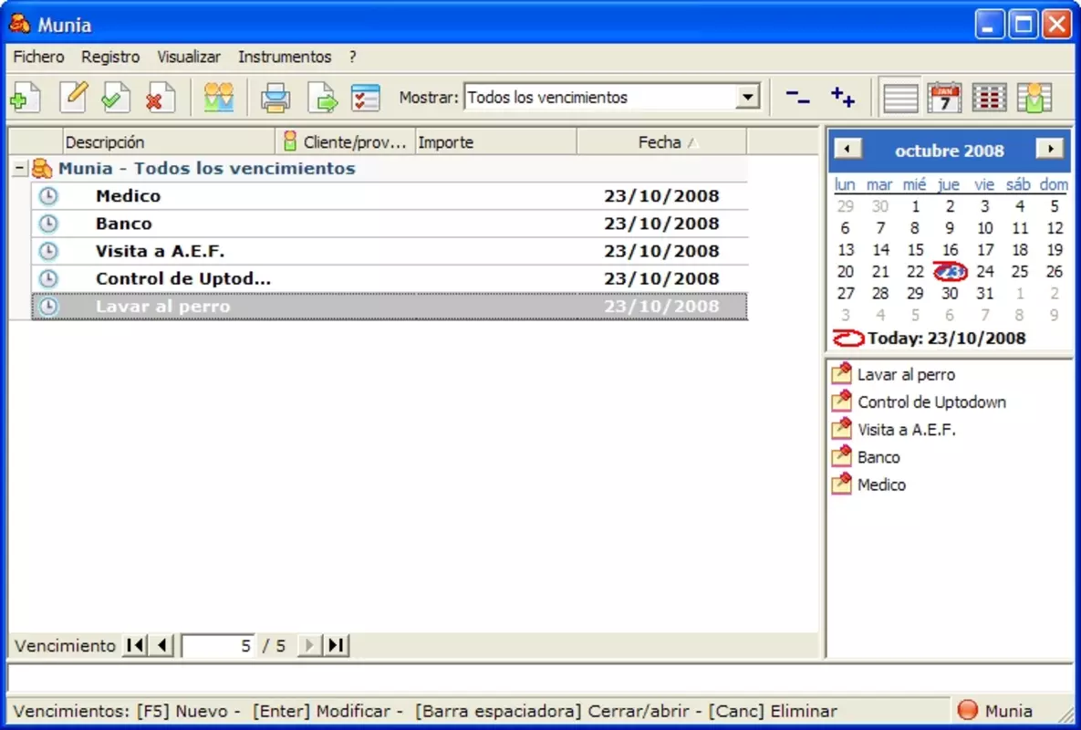Screen dimensions: 1081x730
Task: Select 31 October in the calendar
Action: point(984,293)
